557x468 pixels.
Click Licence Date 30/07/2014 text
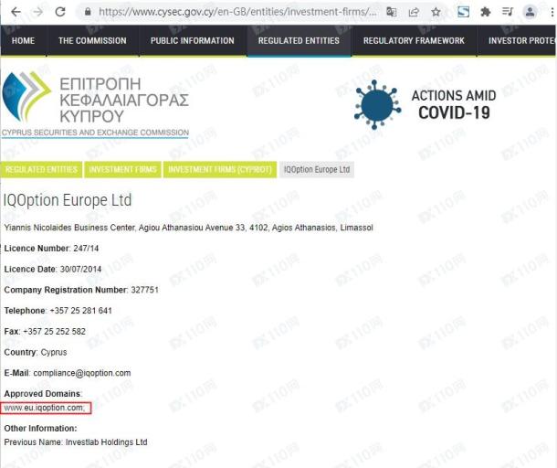tap(53, 269)
